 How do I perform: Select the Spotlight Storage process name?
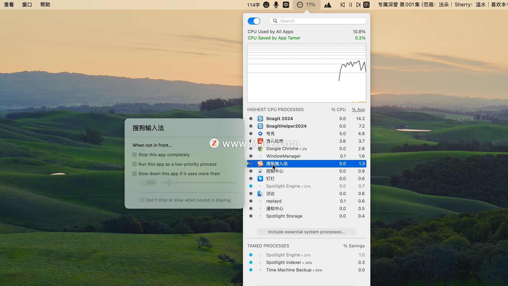(284, 216)
